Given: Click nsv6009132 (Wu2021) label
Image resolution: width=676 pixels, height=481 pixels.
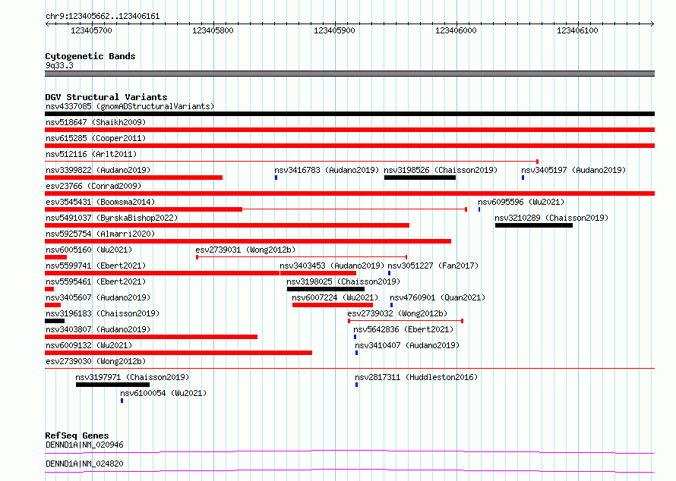Looking at the screenshot, I should 89,345.
